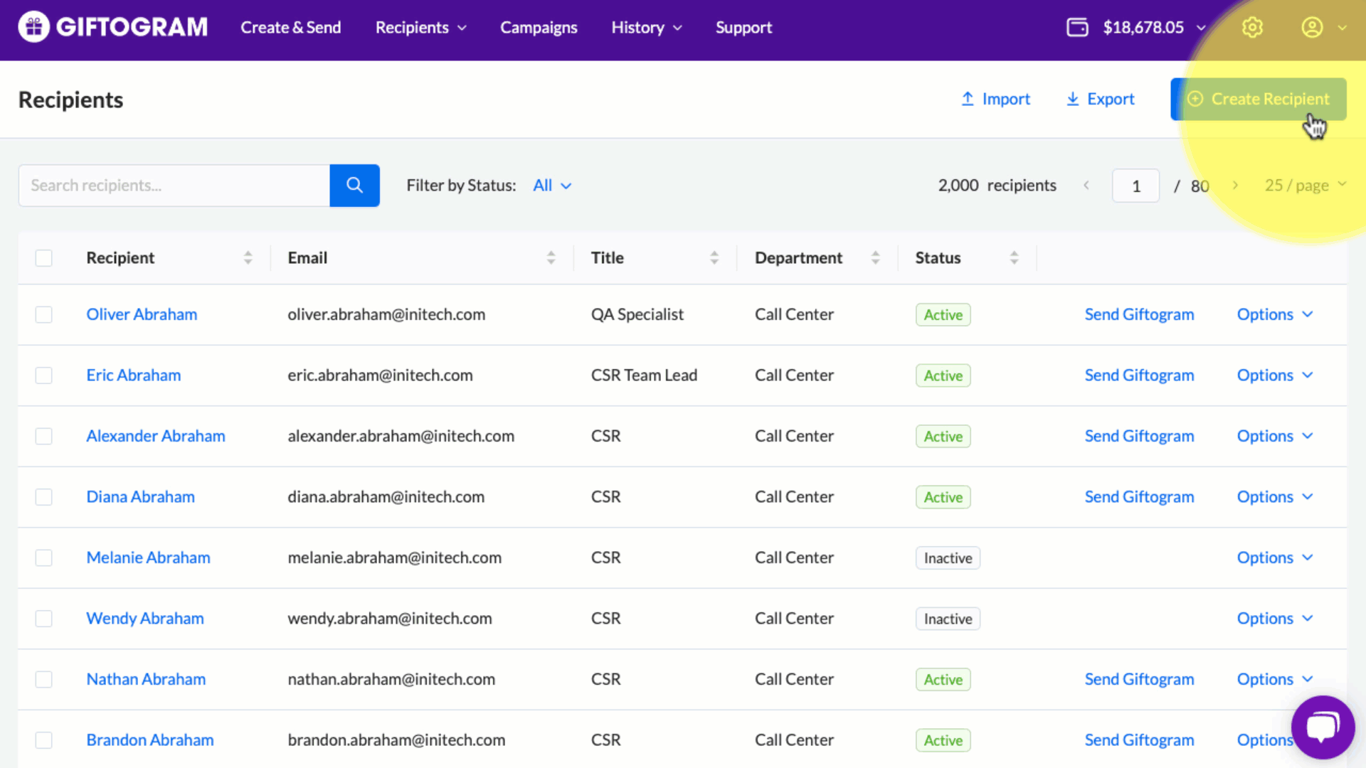Viewport: 1366px width, 768px height.
Task: Click the blue search magnifier button
Action: 354,186
